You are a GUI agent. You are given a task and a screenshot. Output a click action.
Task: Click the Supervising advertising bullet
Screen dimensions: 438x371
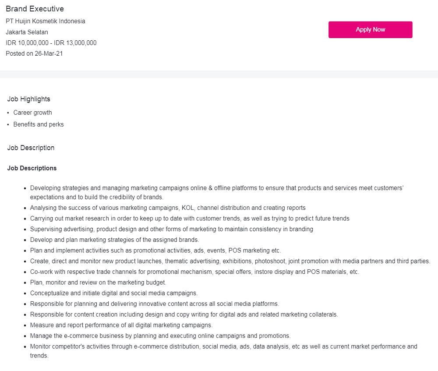coord(171,229)
